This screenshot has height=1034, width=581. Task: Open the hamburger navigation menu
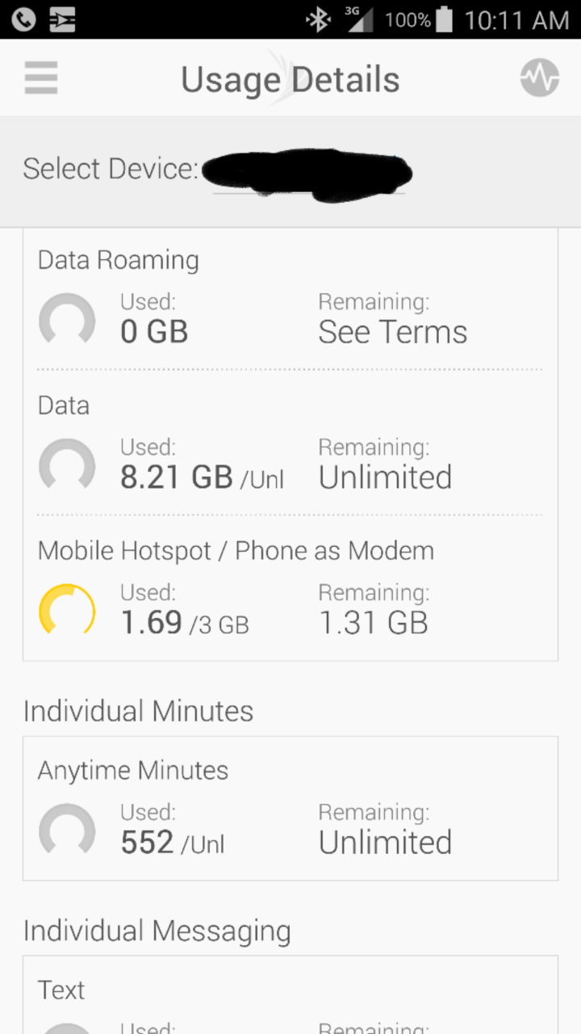pyautogui.click(x=41, y=78)
